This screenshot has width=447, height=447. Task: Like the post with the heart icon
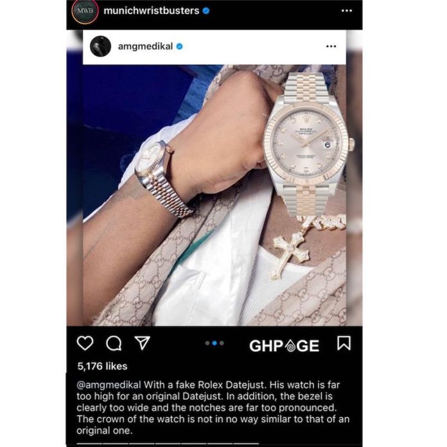pyautogui.click(x=85, y=343)
